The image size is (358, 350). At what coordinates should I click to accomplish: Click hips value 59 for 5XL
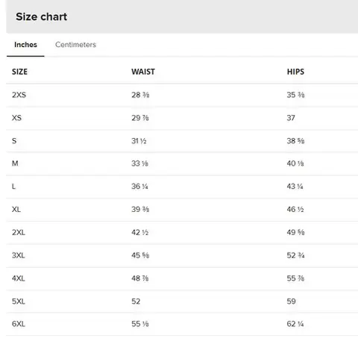point(292,301)
